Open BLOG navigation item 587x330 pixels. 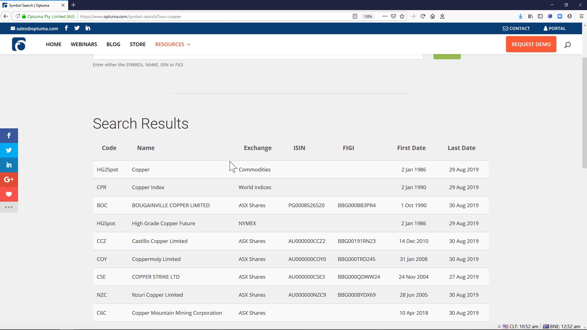tap(113, 44)
